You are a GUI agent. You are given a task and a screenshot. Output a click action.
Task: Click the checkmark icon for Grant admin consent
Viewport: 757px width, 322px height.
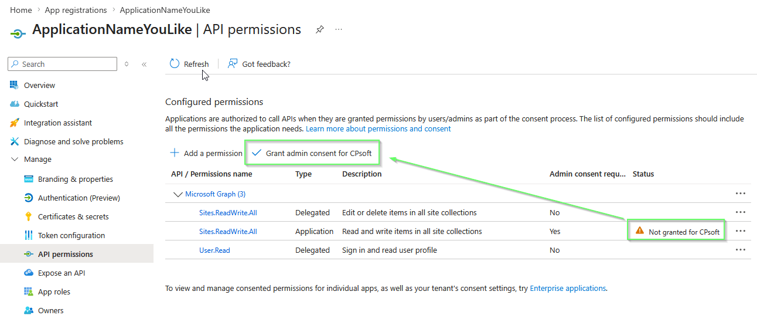(x=256, y=152)
